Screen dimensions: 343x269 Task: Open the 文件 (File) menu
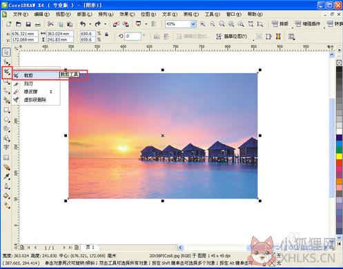20,14
